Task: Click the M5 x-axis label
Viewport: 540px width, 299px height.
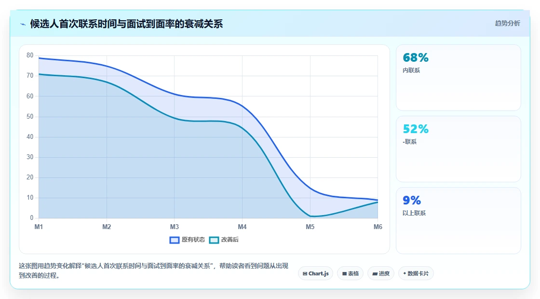Action: click(310, 227)
